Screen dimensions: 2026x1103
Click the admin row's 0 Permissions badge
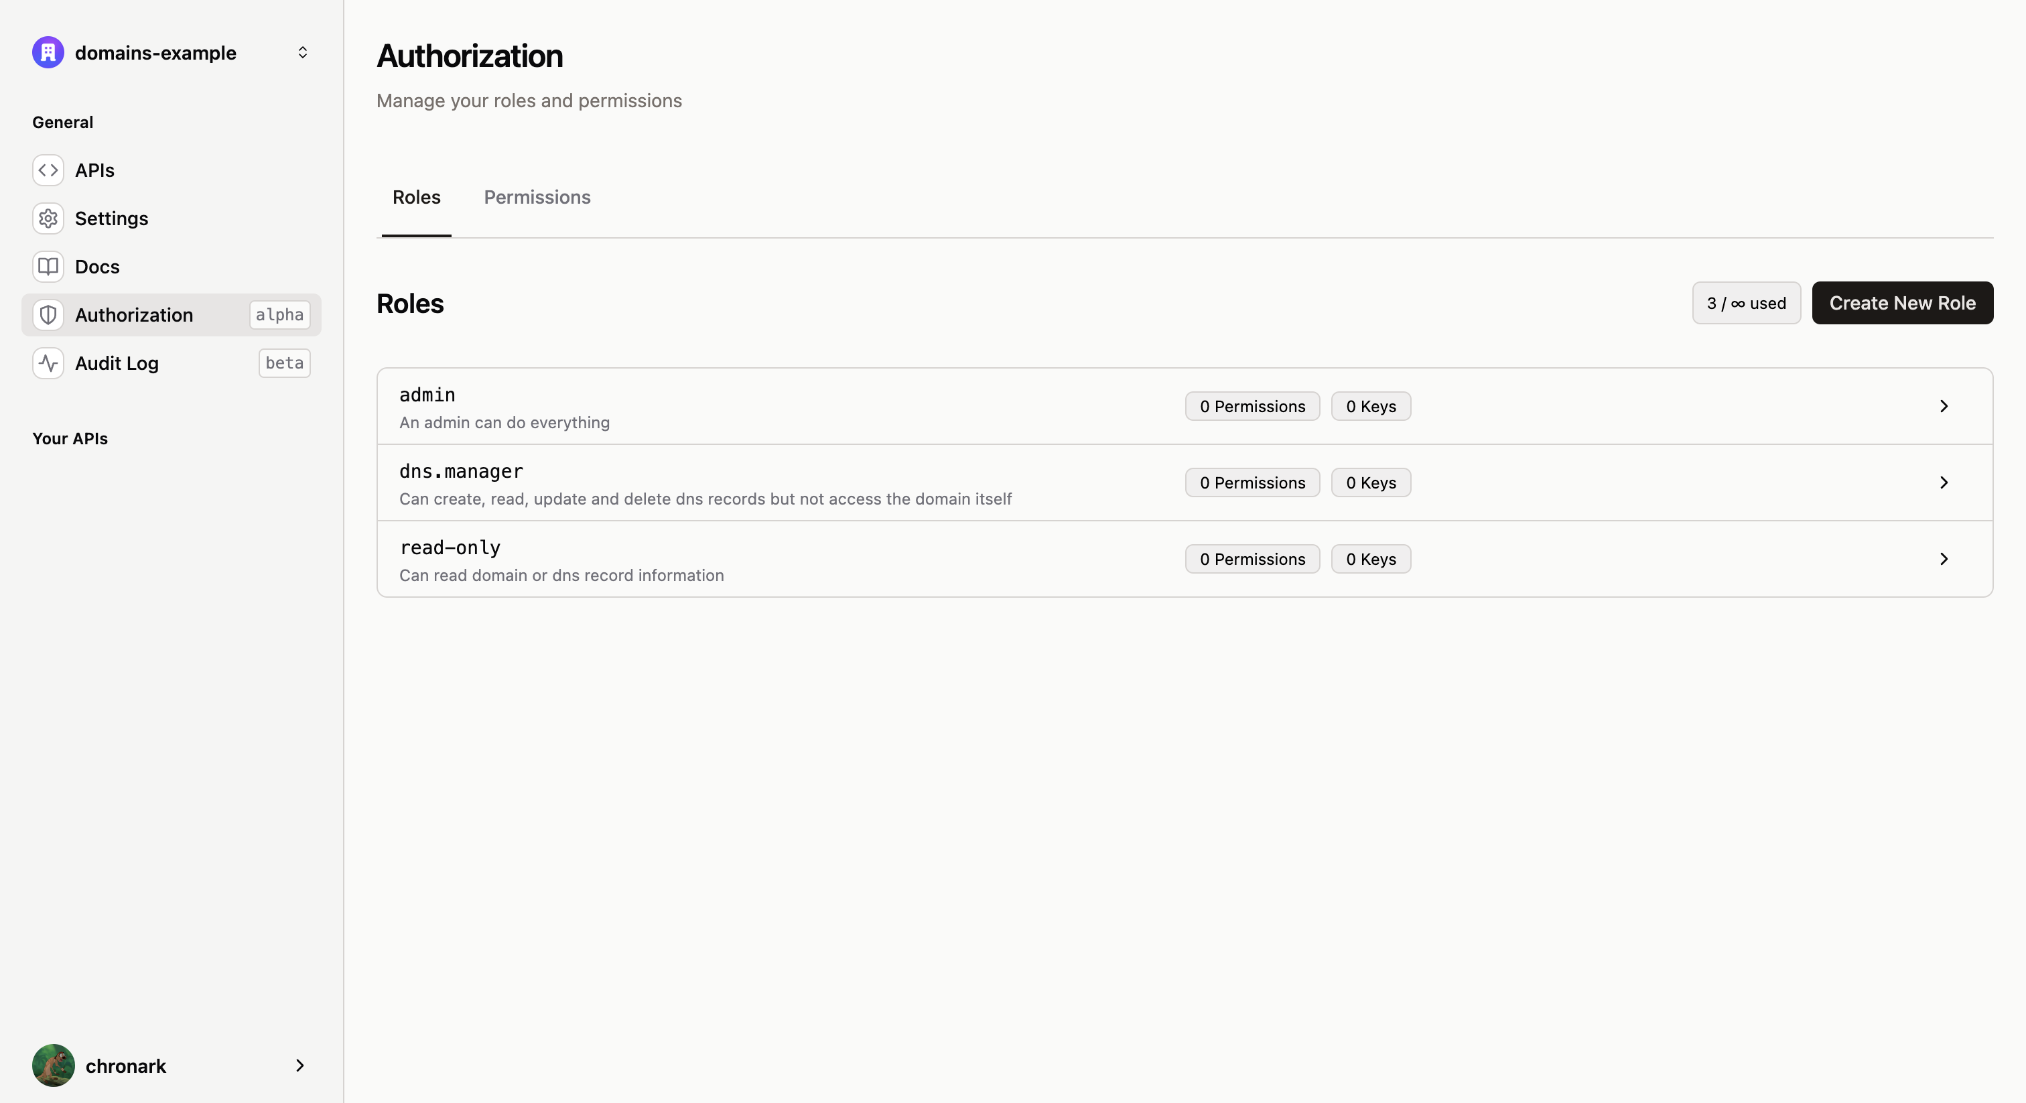[1252, 407]
